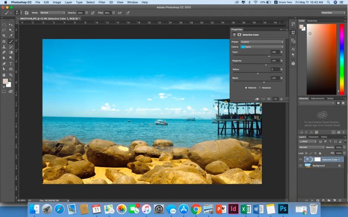Change screen mode from the toolbox
The image size is (348, 217).
tap(10, 92)
